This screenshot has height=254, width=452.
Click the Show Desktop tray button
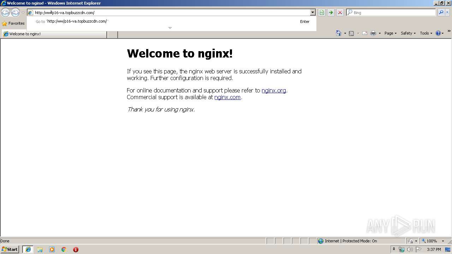[448, 249]
